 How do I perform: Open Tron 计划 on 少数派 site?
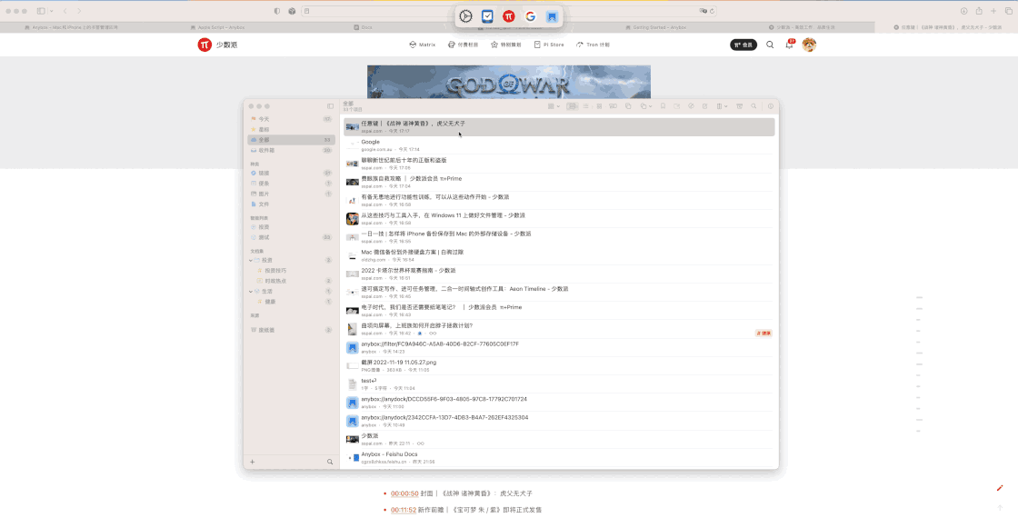(x=593, y=45)
